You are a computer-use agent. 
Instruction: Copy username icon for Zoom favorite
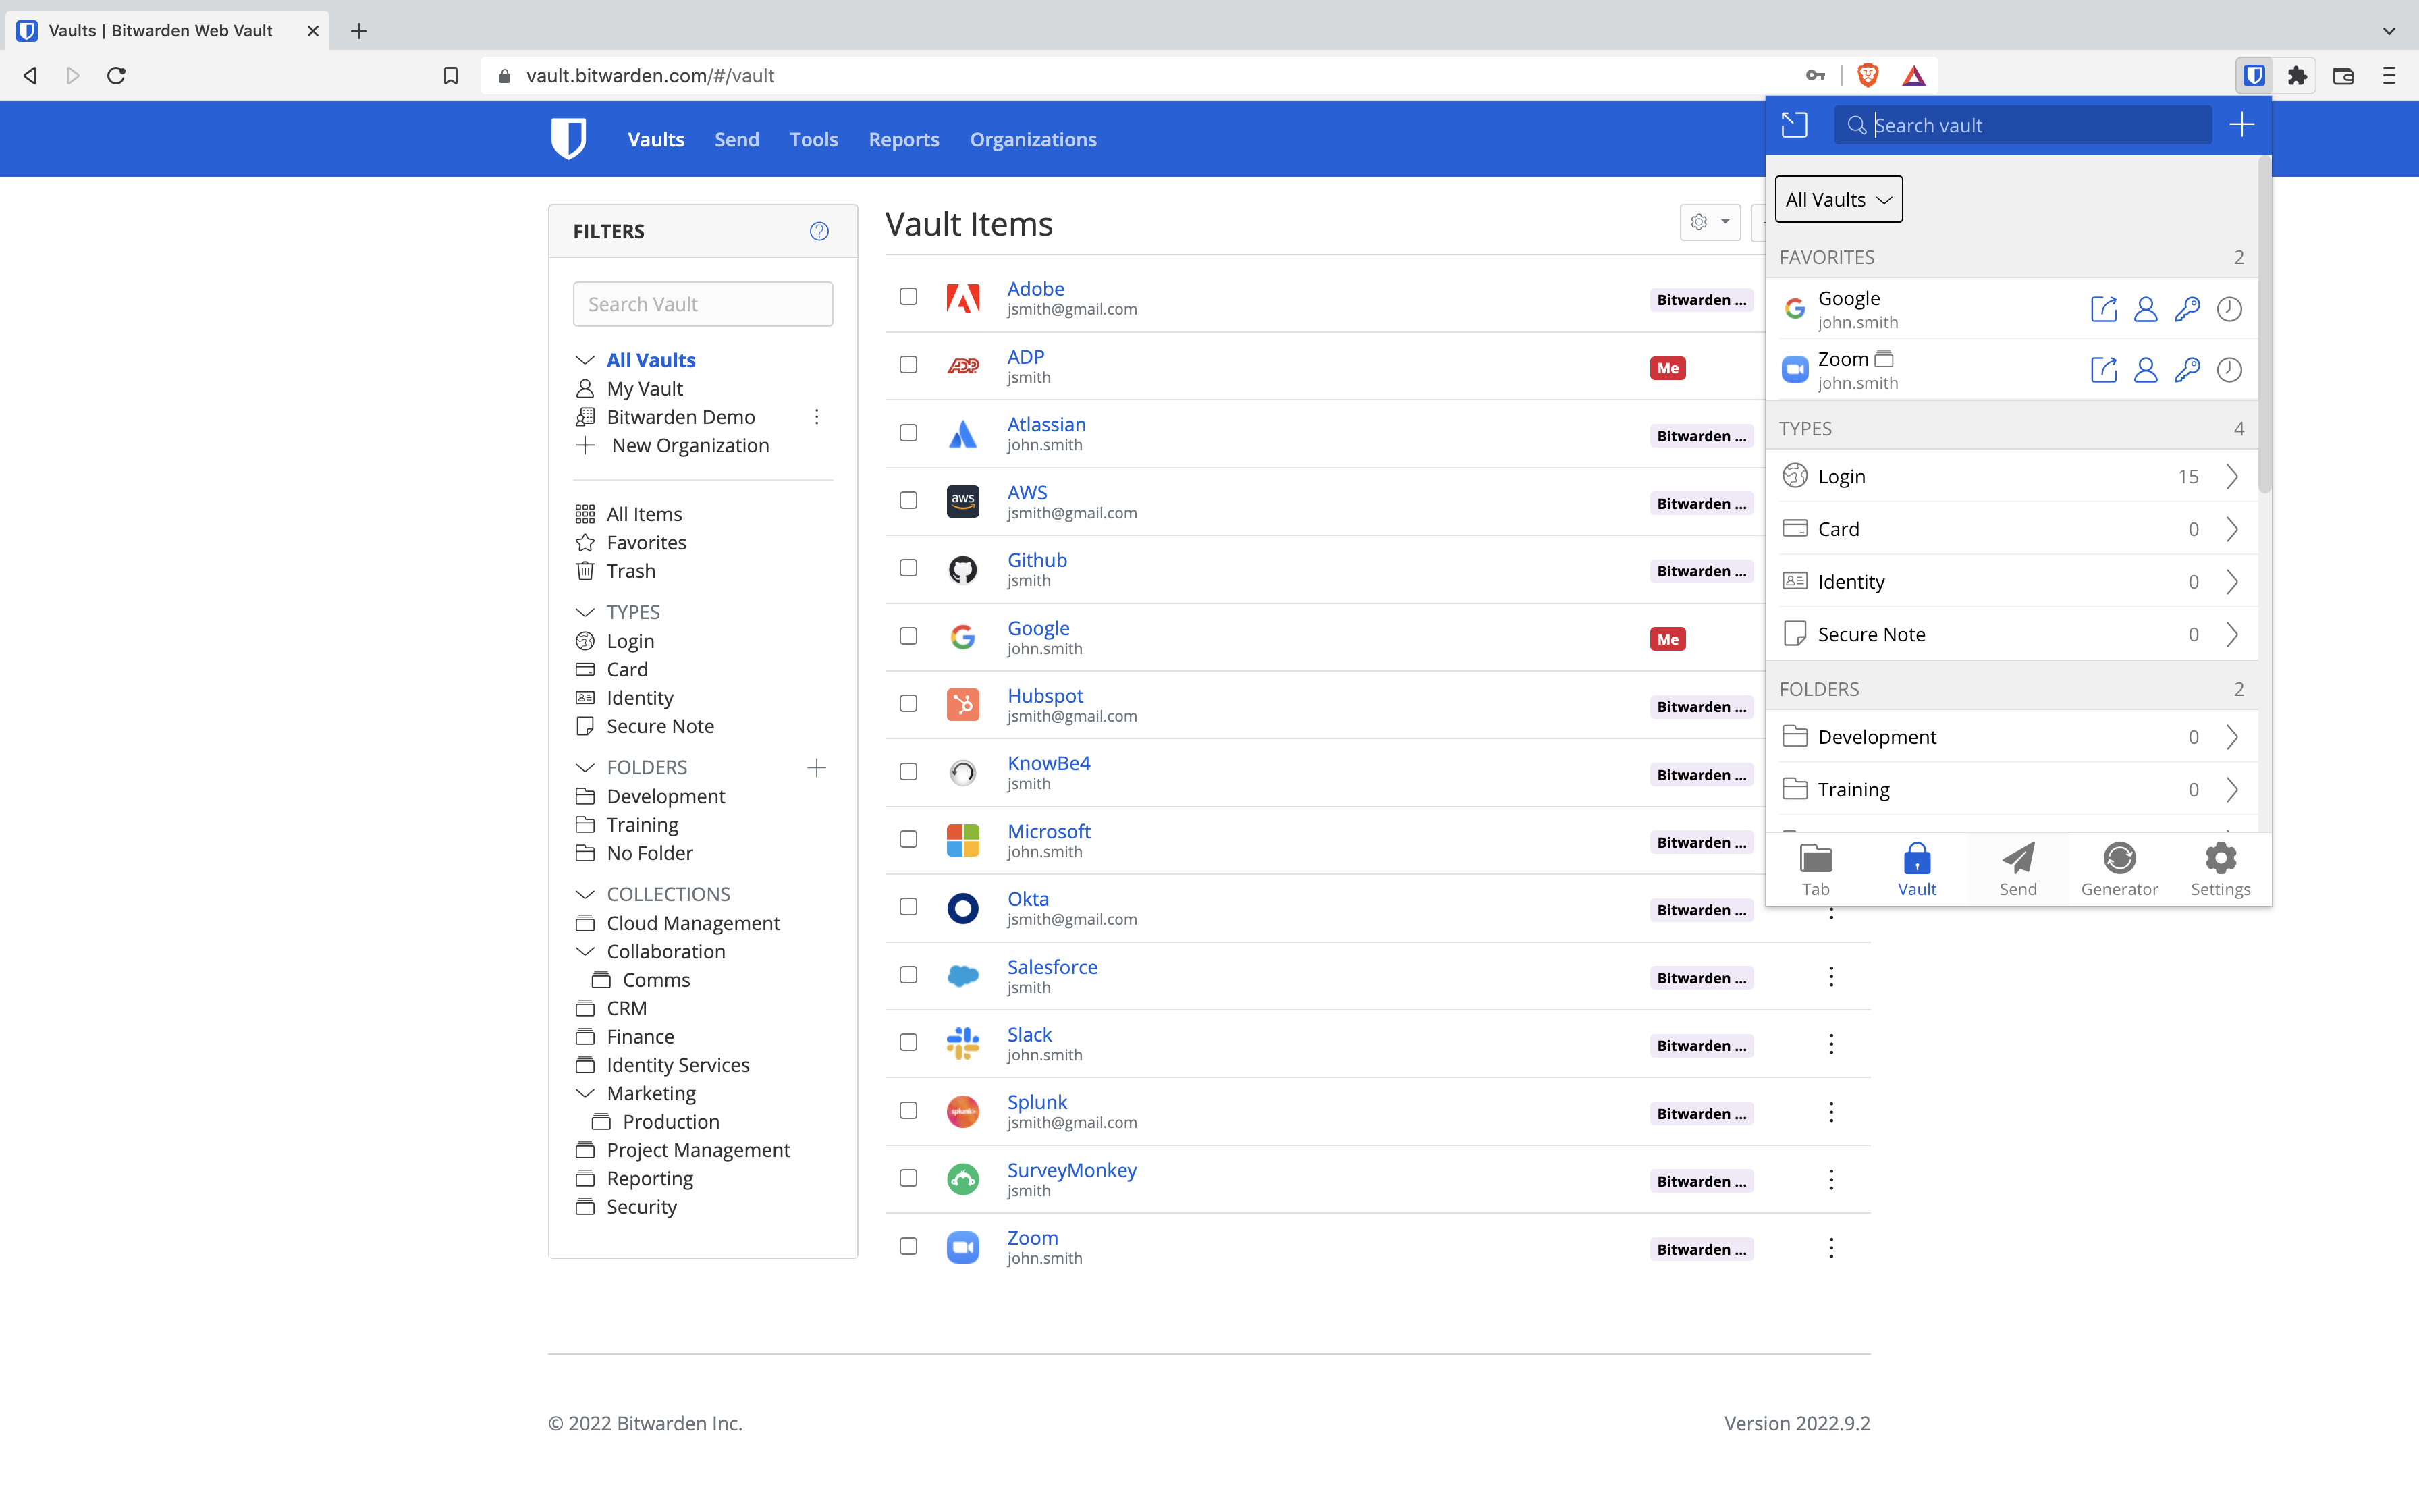click(2145, 370)
